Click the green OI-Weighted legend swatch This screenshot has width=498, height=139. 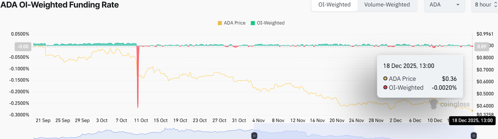253,23
